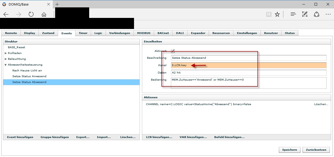334x157 pixels.
Task: Open a new browser tab
Action: 57,4
